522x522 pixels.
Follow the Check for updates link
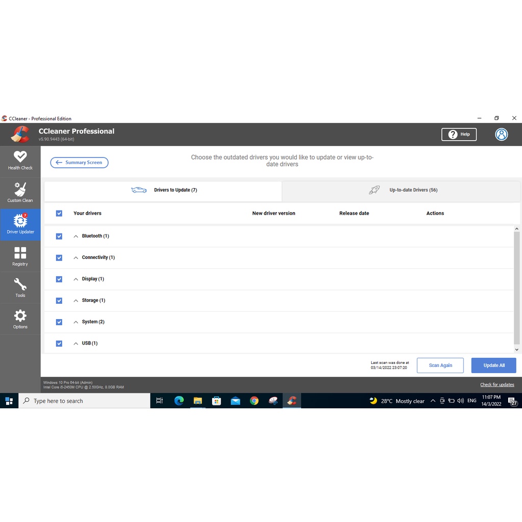click(497, 385)
